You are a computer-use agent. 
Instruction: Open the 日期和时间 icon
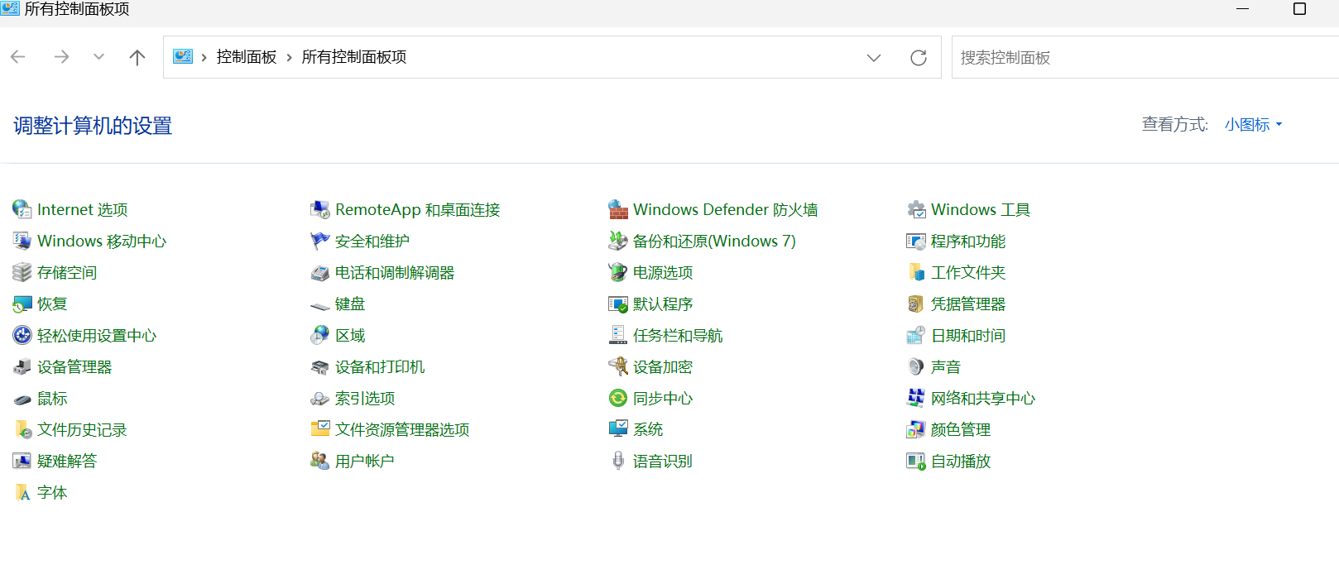(x=916, y=335)
